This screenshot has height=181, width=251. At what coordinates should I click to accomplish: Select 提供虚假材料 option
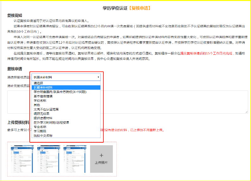[43, 118]
